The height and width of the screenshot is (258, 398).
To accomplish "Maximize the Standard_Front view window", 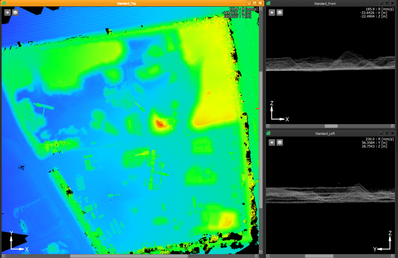I will click(x=387, y=3).
